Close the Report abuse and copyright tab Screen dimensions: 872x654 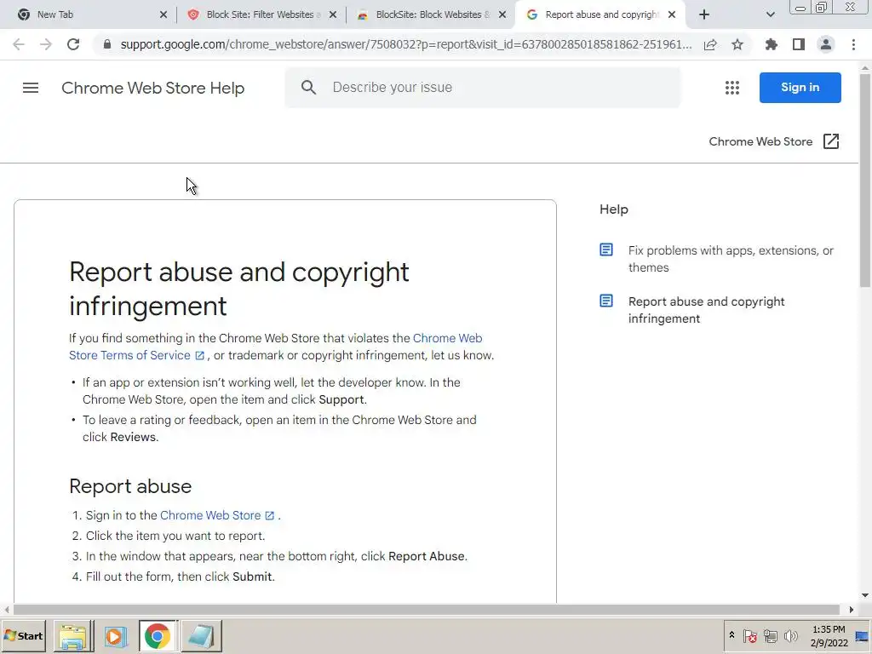coord(672,14)
